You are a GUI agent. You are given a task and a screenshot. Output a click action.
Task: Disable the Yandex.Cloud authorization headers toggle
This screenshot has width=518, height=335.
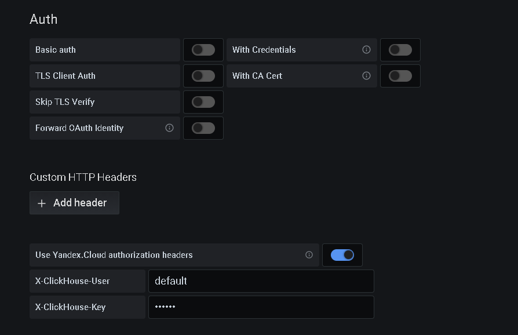tap(342, 255)
